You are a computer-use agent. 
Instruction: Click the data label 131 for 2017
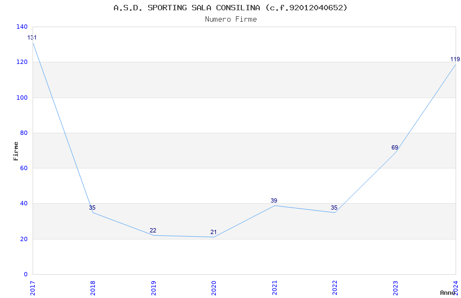(32, 37)
